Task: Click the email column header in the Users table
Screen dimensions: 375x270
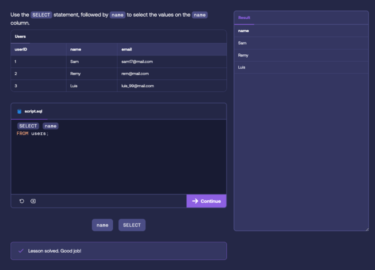Action: pyautogui.click(x=126, y=49)
